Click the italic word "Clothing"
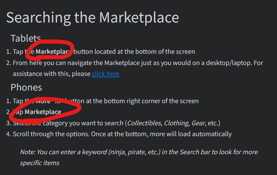Screen dimensions: 277x175 (x=177, y=123)
